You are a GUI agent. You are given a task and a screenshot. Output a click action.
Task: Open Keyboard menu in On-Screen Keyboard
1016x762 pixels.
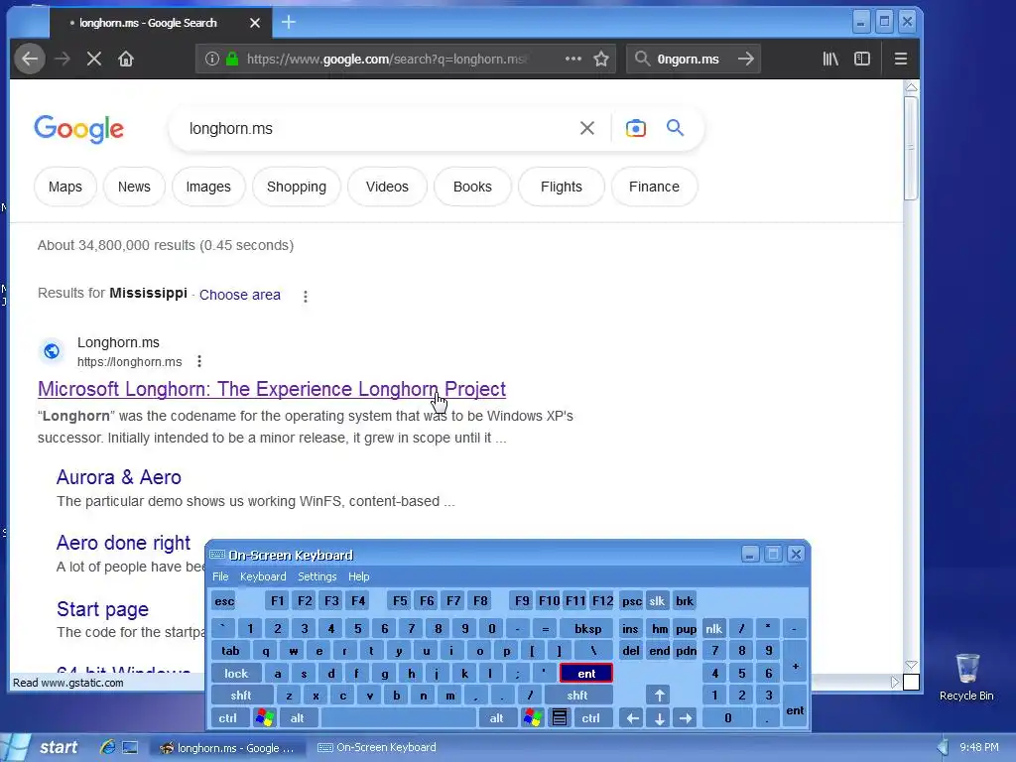coord(262,576)
